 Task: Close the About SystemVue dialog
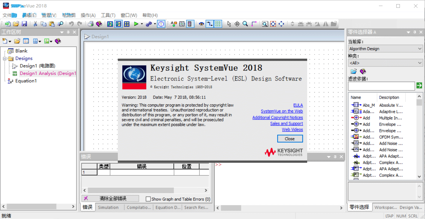(x=290, y=139)
